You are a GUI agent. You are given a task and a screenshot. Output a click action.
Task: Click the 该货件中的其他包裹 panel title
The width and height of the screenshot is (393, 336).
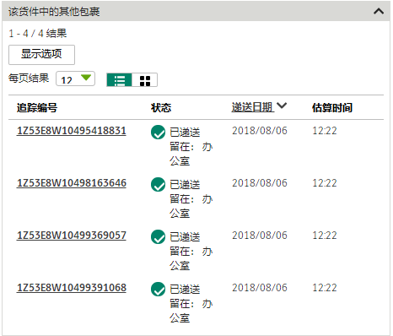point(54,12)
